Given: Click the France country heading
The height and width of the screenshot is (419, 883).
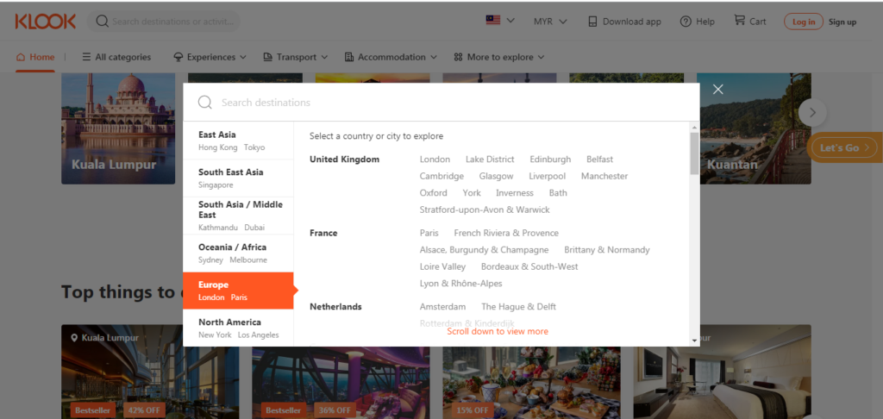Looking at the screenshot, I should click(x=323, y=233).
